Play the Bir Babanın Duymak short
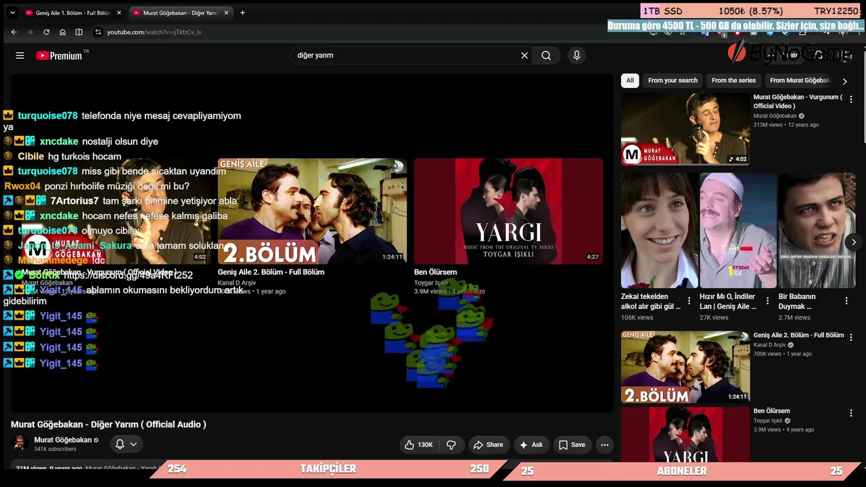Viewport: 866px width, 487px height. point(817,230)
